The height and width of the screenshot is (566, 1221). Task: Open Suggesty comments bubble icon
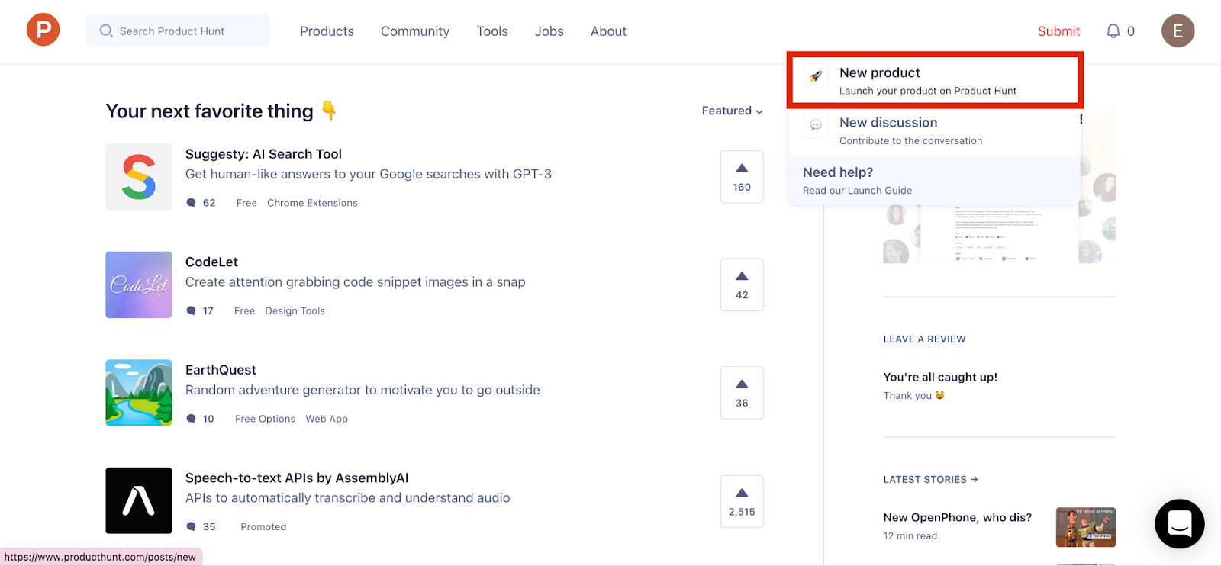coord(191,203)
